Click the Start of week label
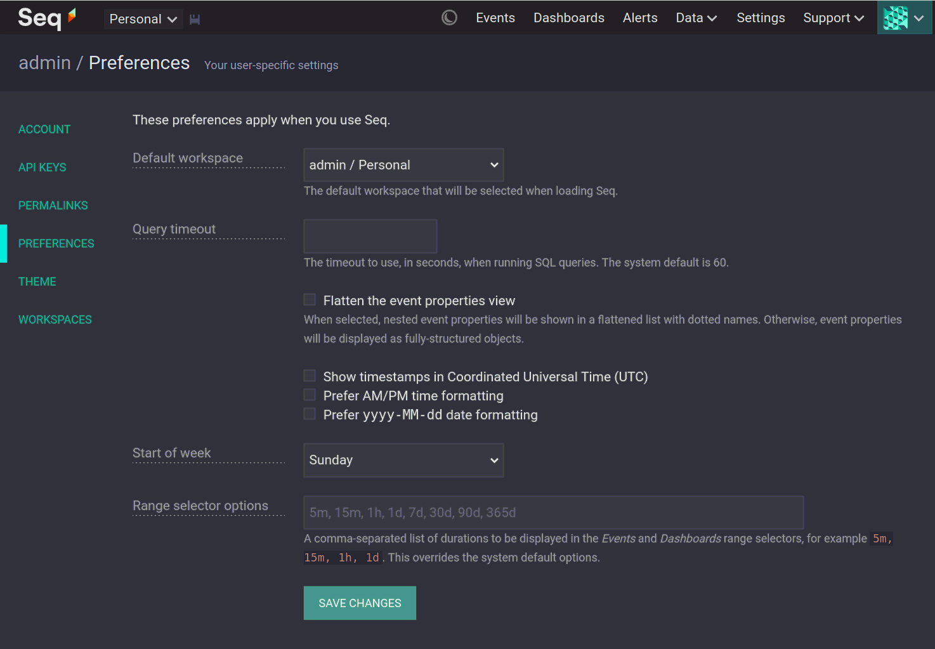The width and height of the screenshot is (935, 649). [x=172, y=453]
